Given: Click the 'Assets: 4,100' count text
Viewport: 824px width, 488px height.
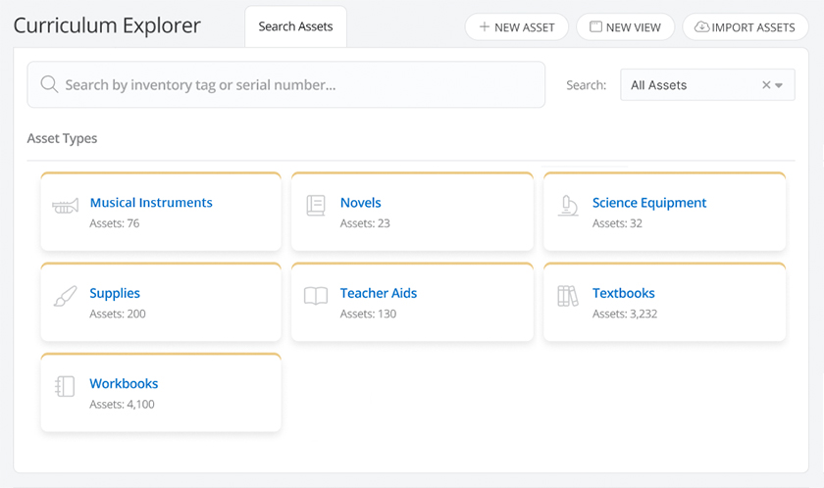Looking at the screenshot, I should (x=122, y=404).
